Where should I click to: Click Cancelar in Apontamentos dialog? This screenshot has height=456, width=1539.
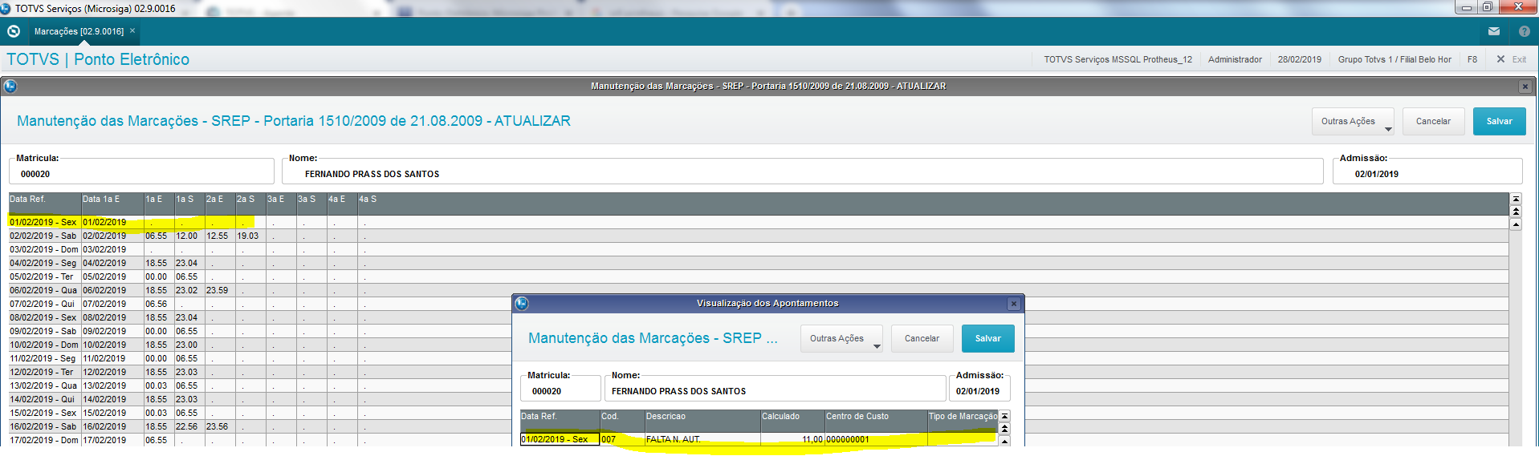(x=922, y=338)
